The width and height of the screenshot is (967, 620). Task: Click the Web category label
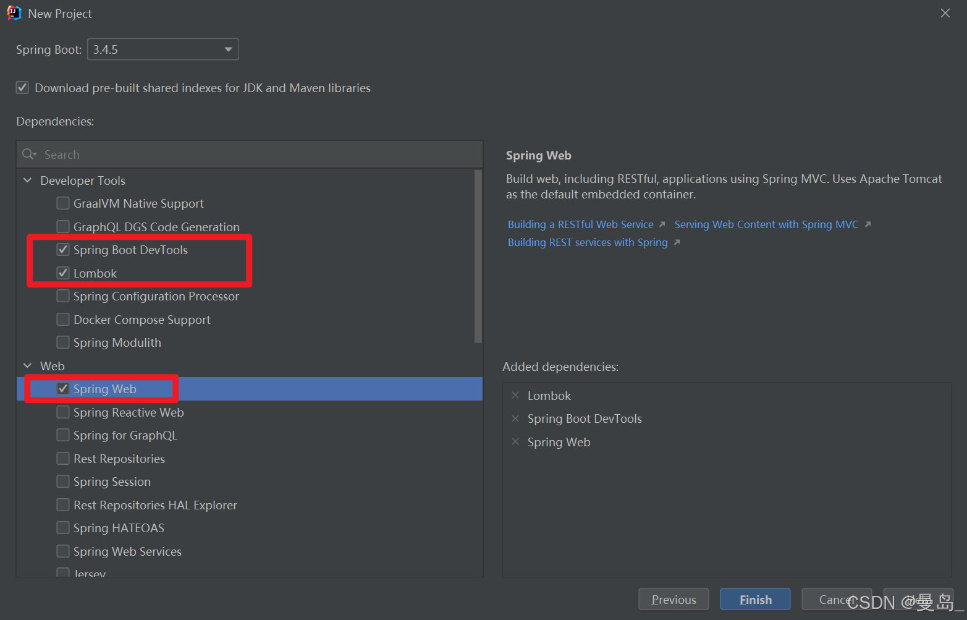coord(53,366)
